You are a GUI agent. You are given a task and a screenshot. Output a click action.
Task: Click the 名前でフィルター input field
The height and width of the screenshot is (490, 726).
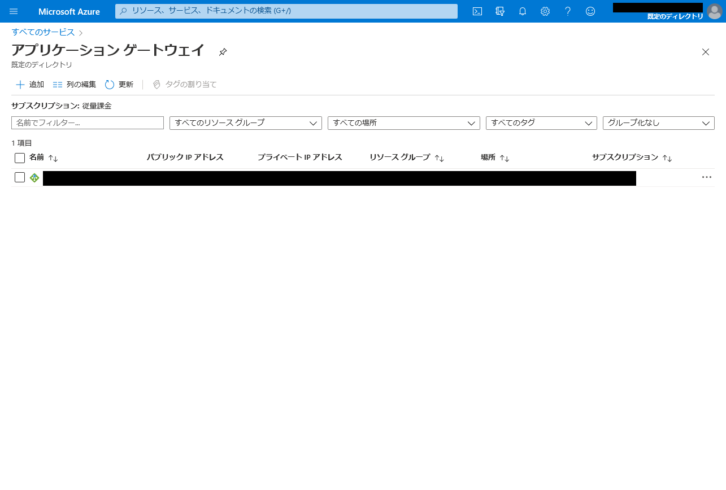[88, 123]
